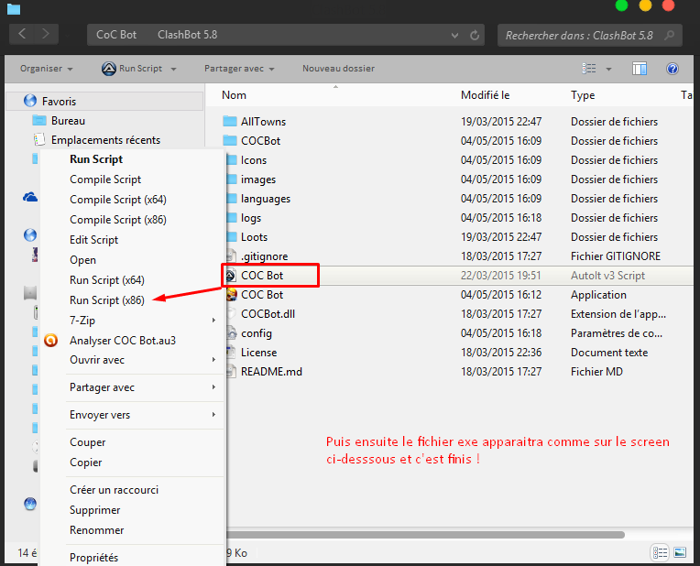Choose Compile Script in the context menu

pos(105,179)
